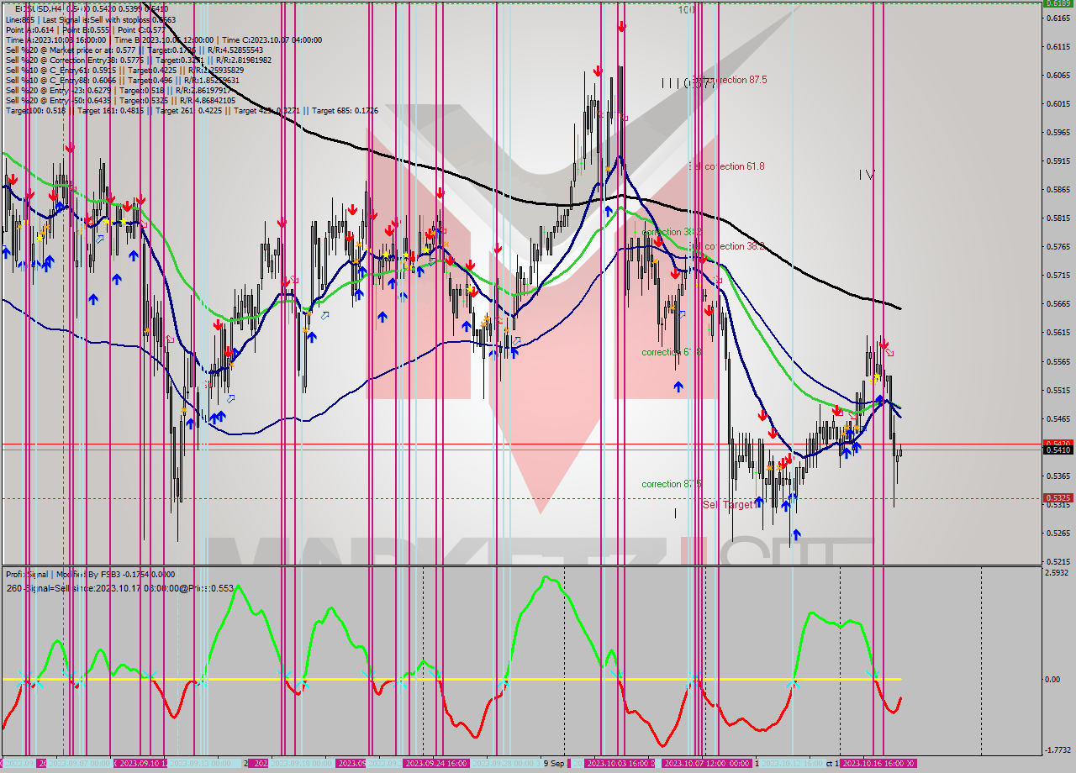Select the red down arrow beside the latest candle
Viewport: 1076px width, 773px height.
pos(884,344)
